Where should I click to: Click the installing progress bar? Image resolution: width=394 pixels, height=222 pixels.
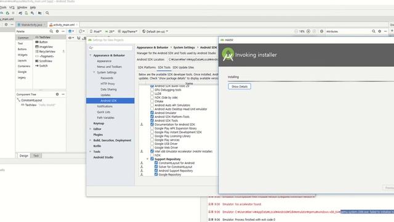[311, 81]
